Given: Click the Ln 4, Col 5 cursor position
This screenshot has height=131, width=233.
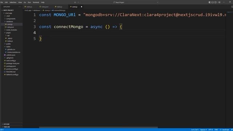Looking at the screenshot, I should click(195, 130).
